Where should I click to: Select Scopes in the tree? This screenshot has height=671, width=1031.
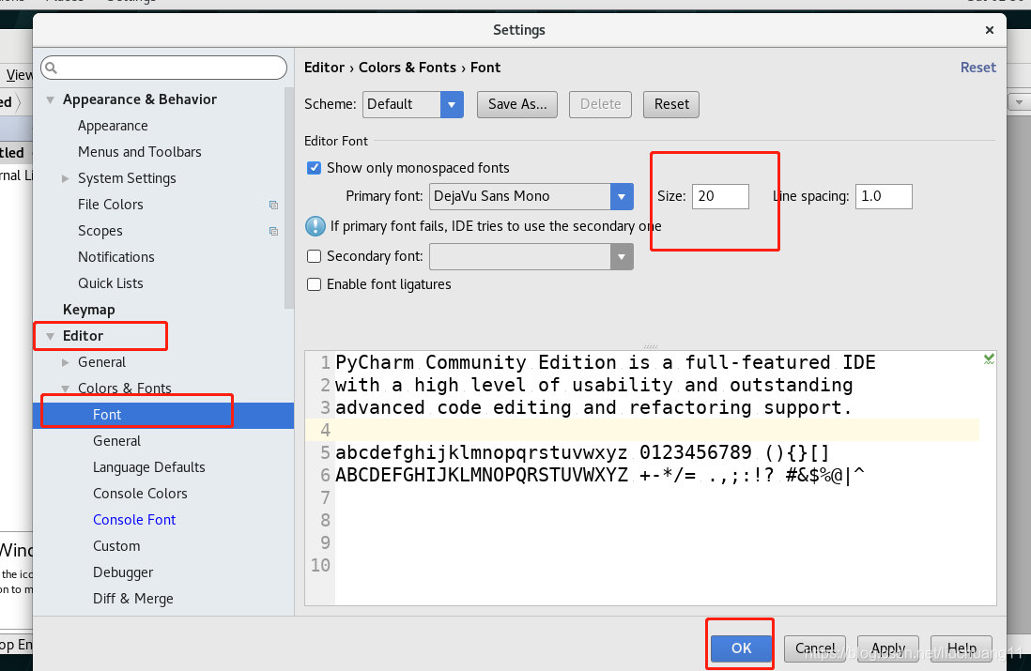click(x=100, y=231)
